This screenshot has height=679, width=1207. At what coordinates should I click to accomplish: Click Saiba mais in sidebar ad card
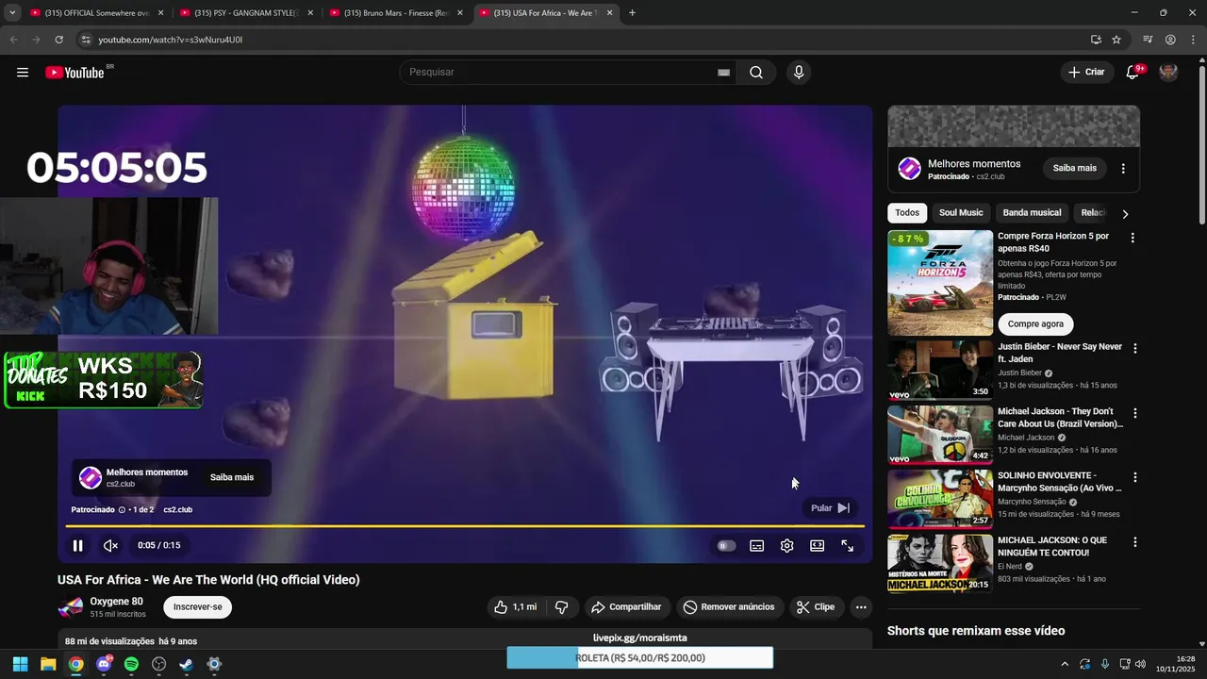(x=1074, y=168)
